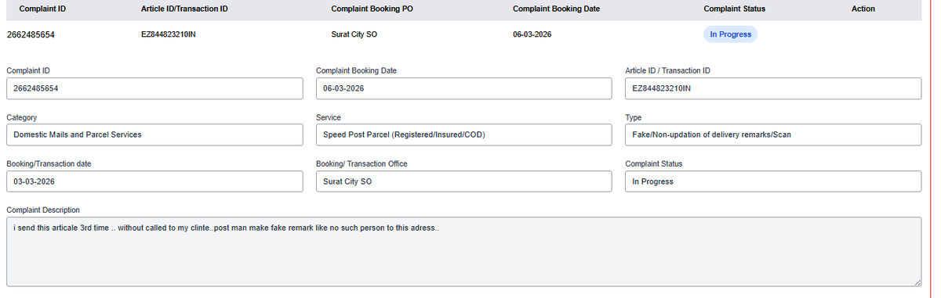941x298 pixels.
Task: Focus the Booking/ Transaction Office field
Action: click(463, 181)
